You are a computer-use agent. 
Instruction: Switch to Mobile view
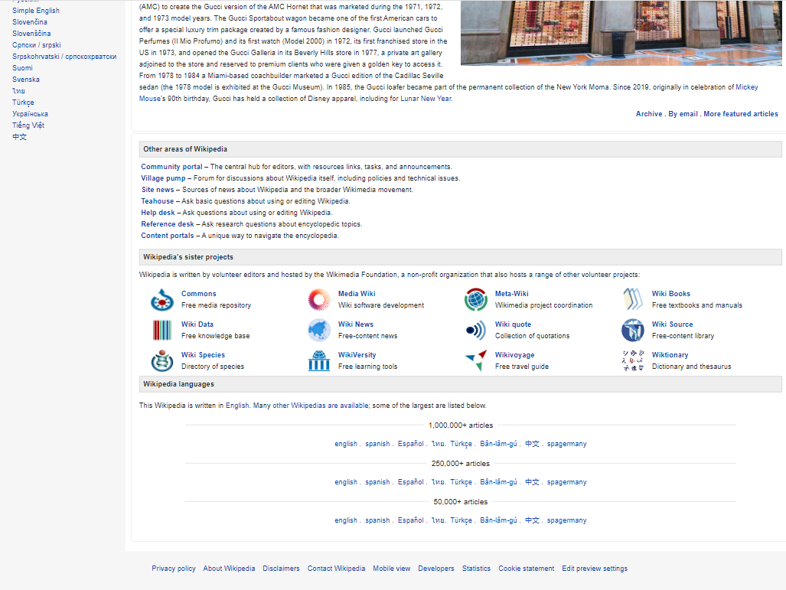tap(392, 569)
